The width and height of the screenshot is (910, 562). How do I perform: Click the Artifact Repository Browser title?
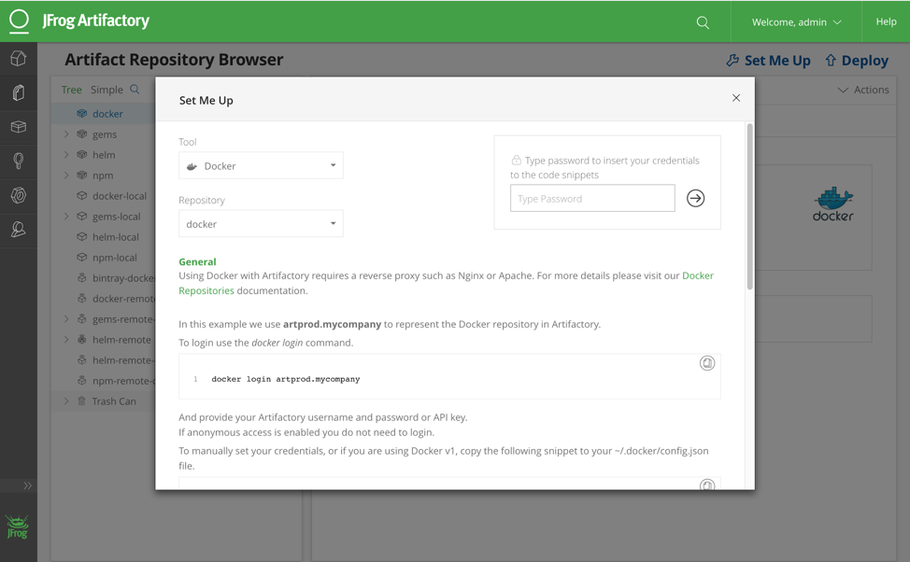(174, 60)
